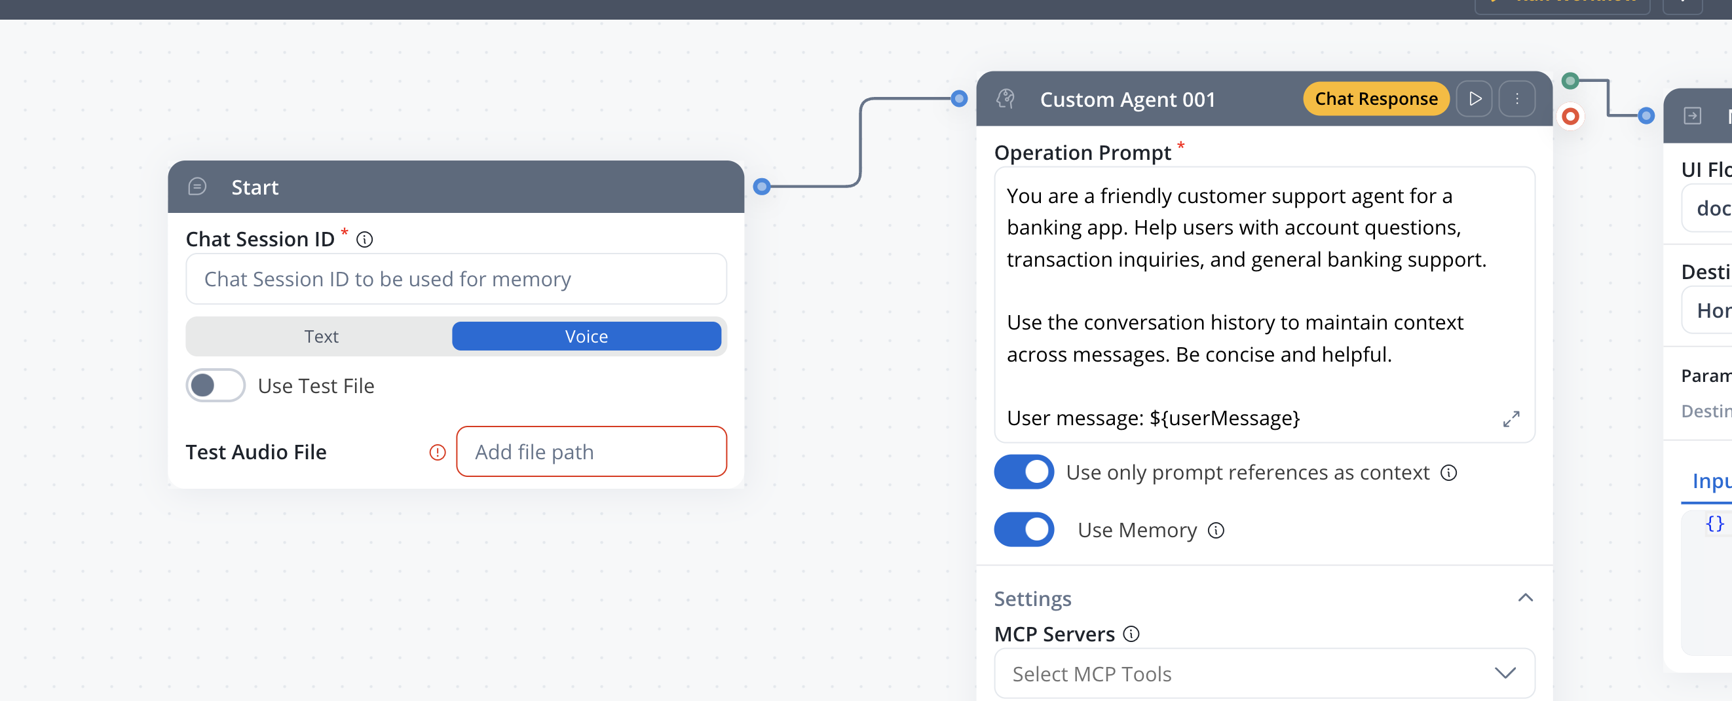Click the info icon beside MCP Servers

pos(1131,634)
